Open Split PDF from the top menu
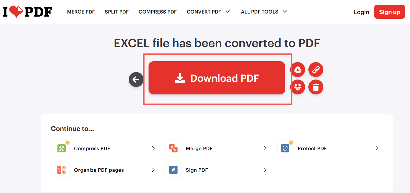This screenshot has width=410, height=193. tap(117, 12)
